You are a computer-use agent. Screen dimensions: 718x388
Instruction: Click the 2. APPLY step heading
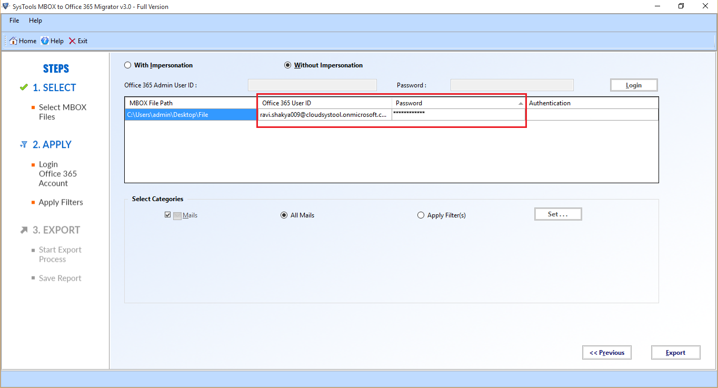pyautogui.click(x=52, y=145)
